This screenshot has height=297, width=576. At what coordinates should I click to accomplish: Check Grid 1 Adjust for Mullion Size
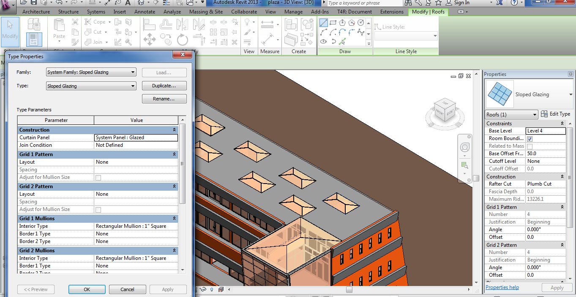click(x=98, y=178)
